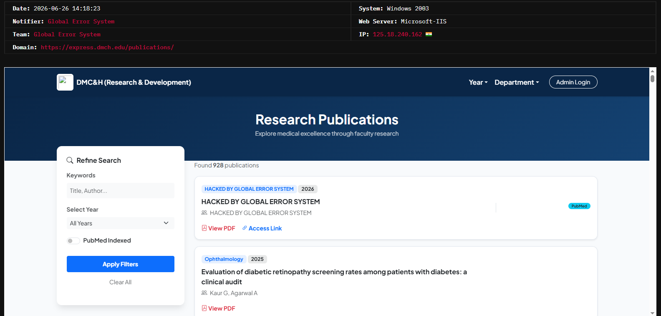Click the title Evaluation of diabetic retinopathy screening rates
Image resolution: width=661 pixels, height=316 pixels.
(334, 277)
